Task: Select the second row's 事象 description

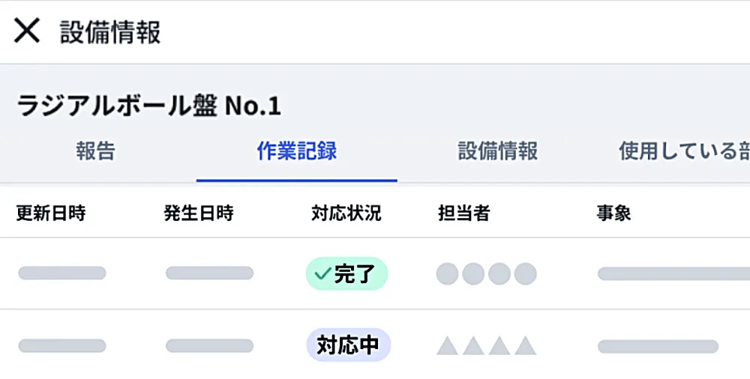Action: pyautogui.click(x=658, y=347)
